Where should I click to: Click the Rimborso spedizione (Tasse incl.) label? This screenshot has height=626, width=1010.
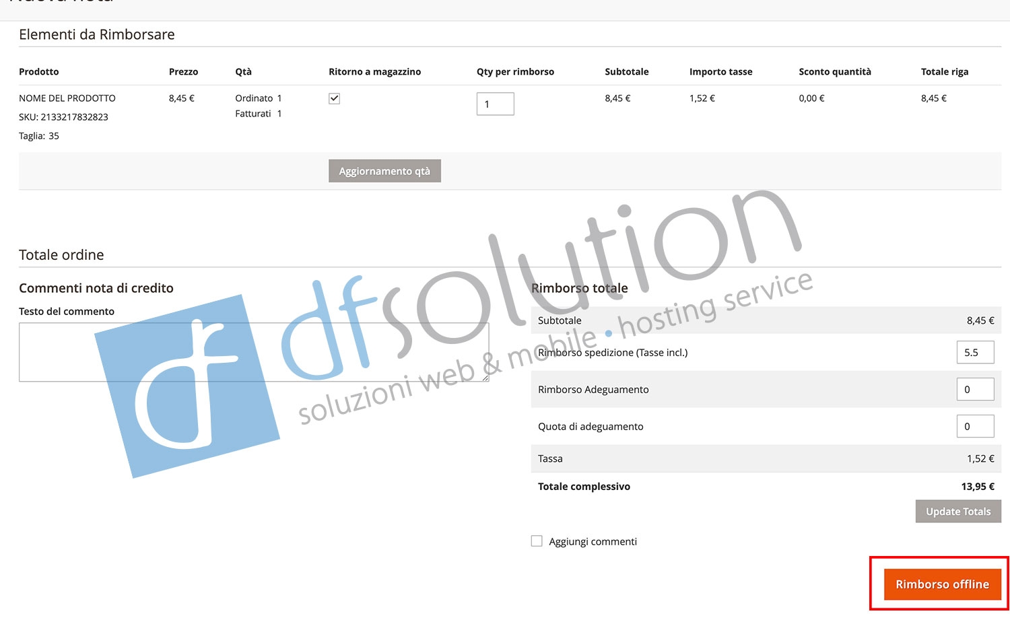[613, 353]
